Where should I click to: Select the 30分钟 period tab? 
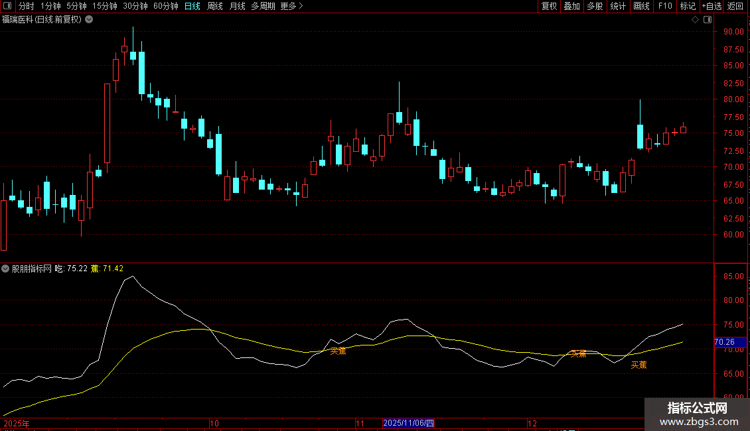pyautogui.click(x=135, y=6)
